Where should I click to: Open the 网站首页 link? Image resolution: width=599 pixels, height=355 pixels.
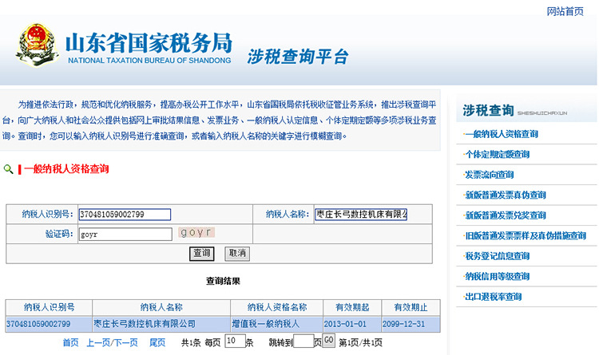point(565,11)
